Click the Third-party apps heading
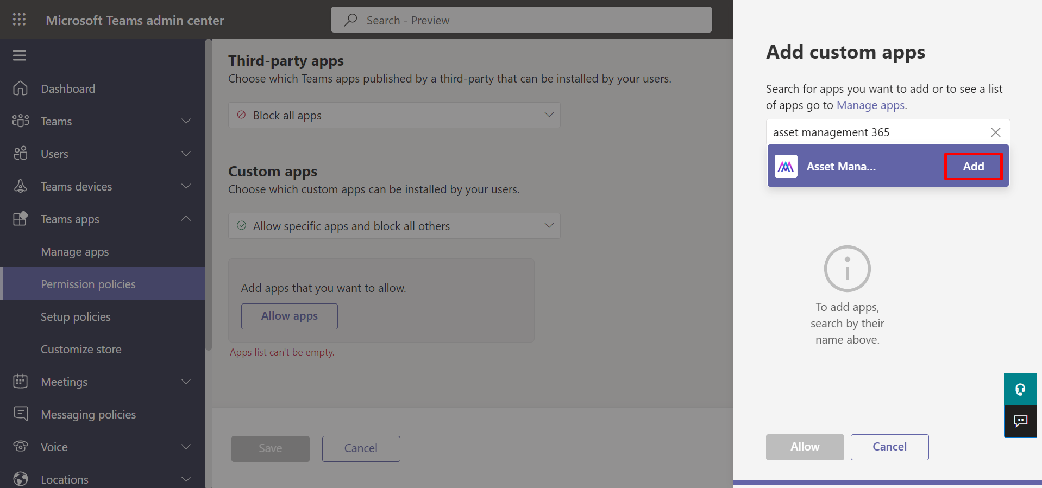This screenshot has width=1042, height=488. click(x=286, y=61)
